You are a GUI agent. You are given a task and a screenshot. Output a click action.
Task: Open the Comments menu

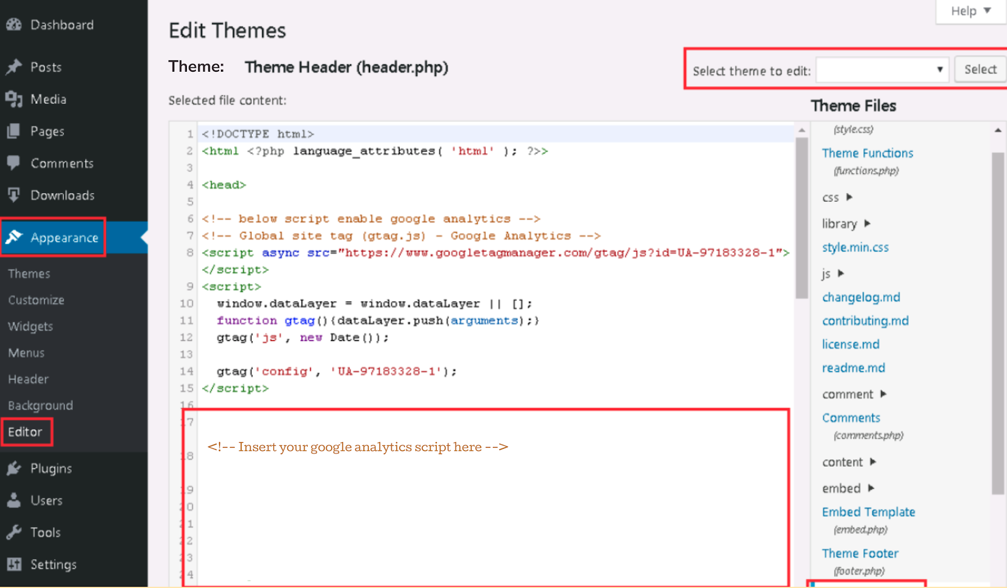[x=62, y=163]
